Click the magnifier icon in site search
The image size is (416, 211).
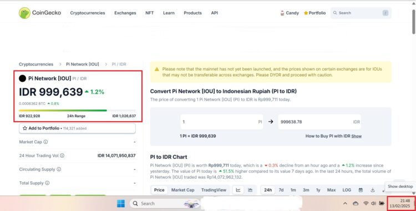[335, 13]
